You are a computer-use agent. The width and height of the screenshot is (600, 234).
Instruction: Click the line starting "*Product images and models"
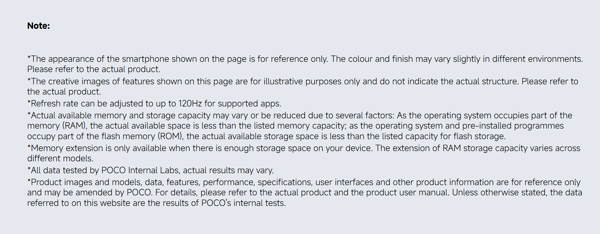click(x=304, y=182)
